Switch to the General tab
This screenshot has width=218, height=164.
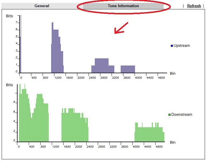[x=42, y=6]
